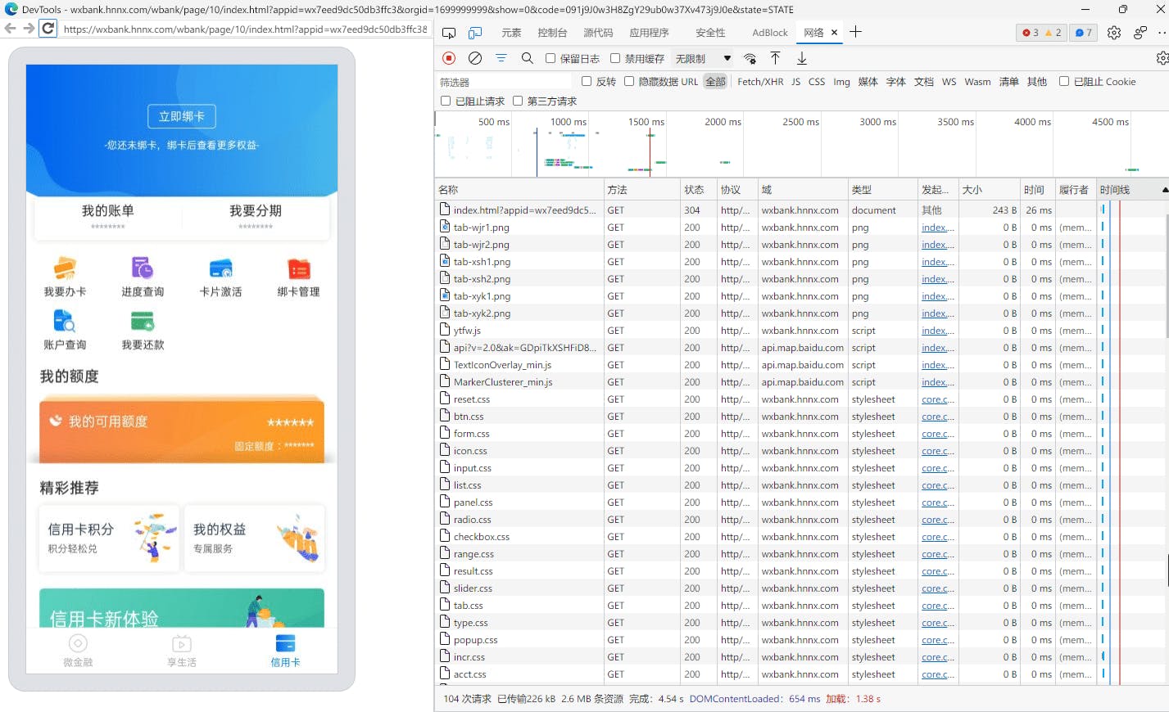The image size is (1169, 712).
Task: Toggle 隐藏数据 URL checkbox
Action: pyautogui.click(x=629, y=81)
